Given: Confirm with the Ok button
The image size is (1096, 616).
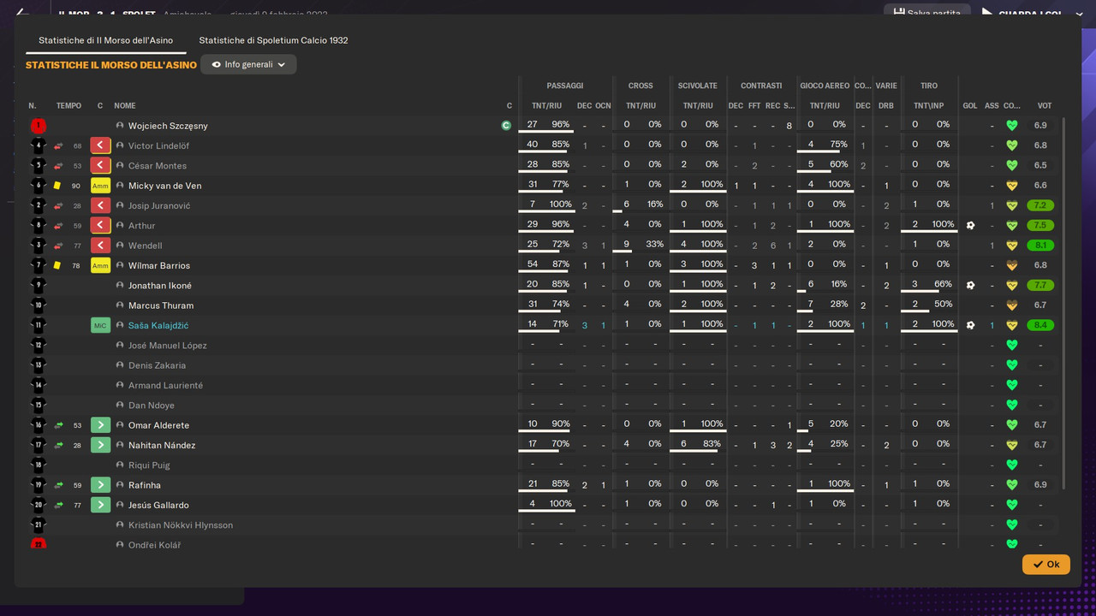Looking at the screenshot, I should (x=1045, y=564).
